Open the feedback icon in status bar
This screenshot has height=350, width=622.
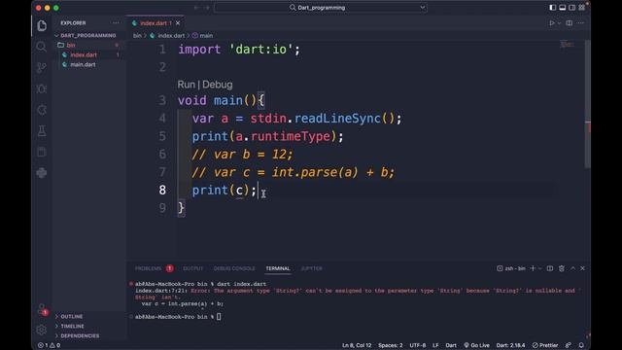(x=569, y=345)
